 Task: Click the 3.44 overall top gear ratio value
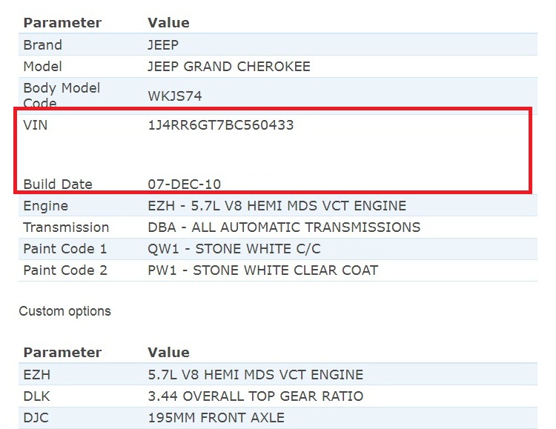click(x=256, y=396)
